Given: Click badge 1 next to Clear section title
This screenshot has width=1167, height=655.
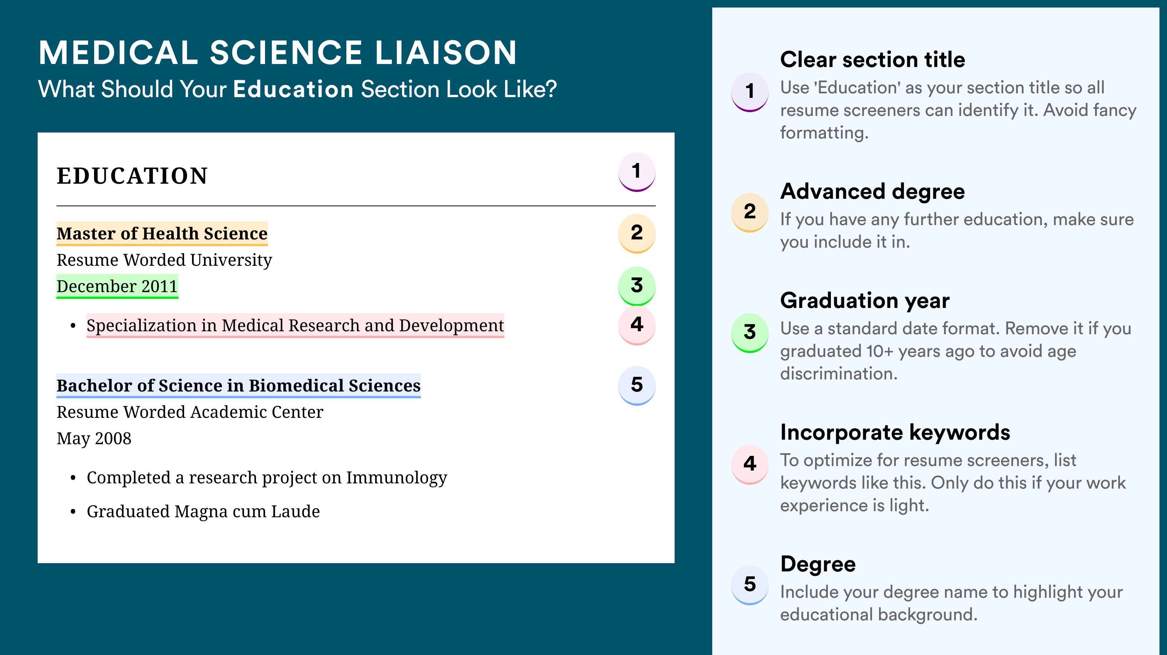Looking at the screenshot, I should point(749,92).
